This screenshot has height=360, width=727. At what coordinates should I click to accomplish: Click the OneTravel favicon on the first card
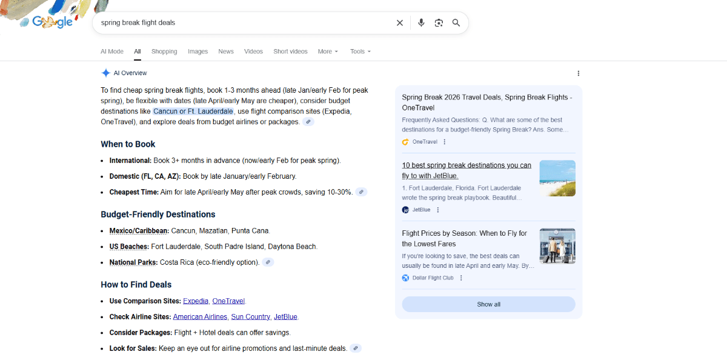point(405,141)
